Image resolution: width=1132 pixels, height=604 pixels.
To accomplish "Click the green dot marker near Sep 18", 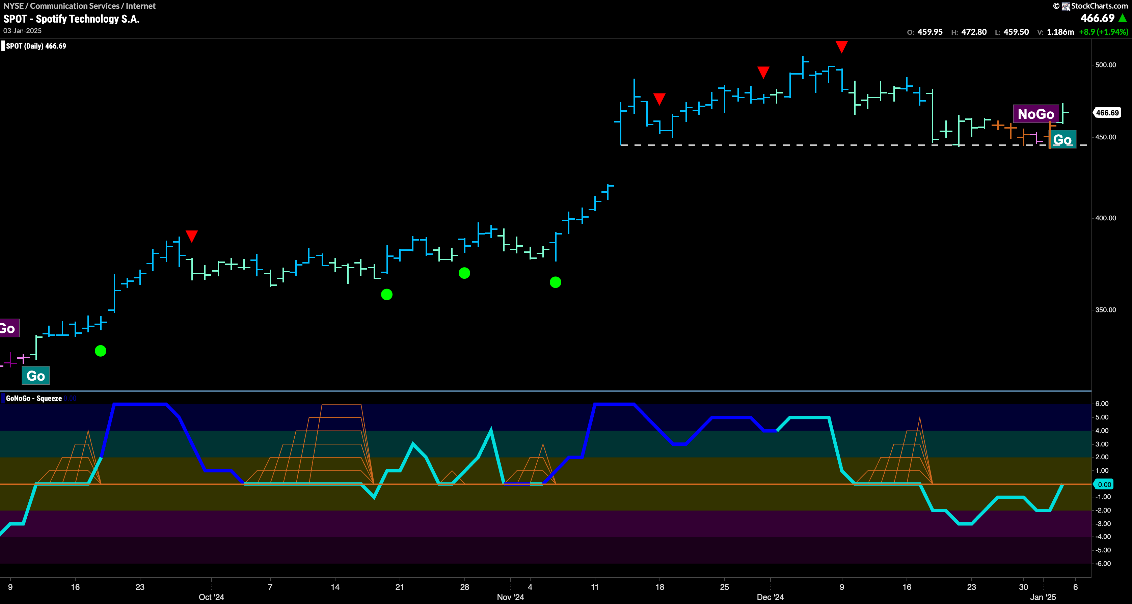I will (x=101, y=351).
